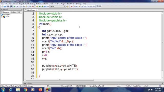This screenshot has height=92, width=164.
Task: Click the Windows (CR+LF) status entry
Action: point(67,86)
